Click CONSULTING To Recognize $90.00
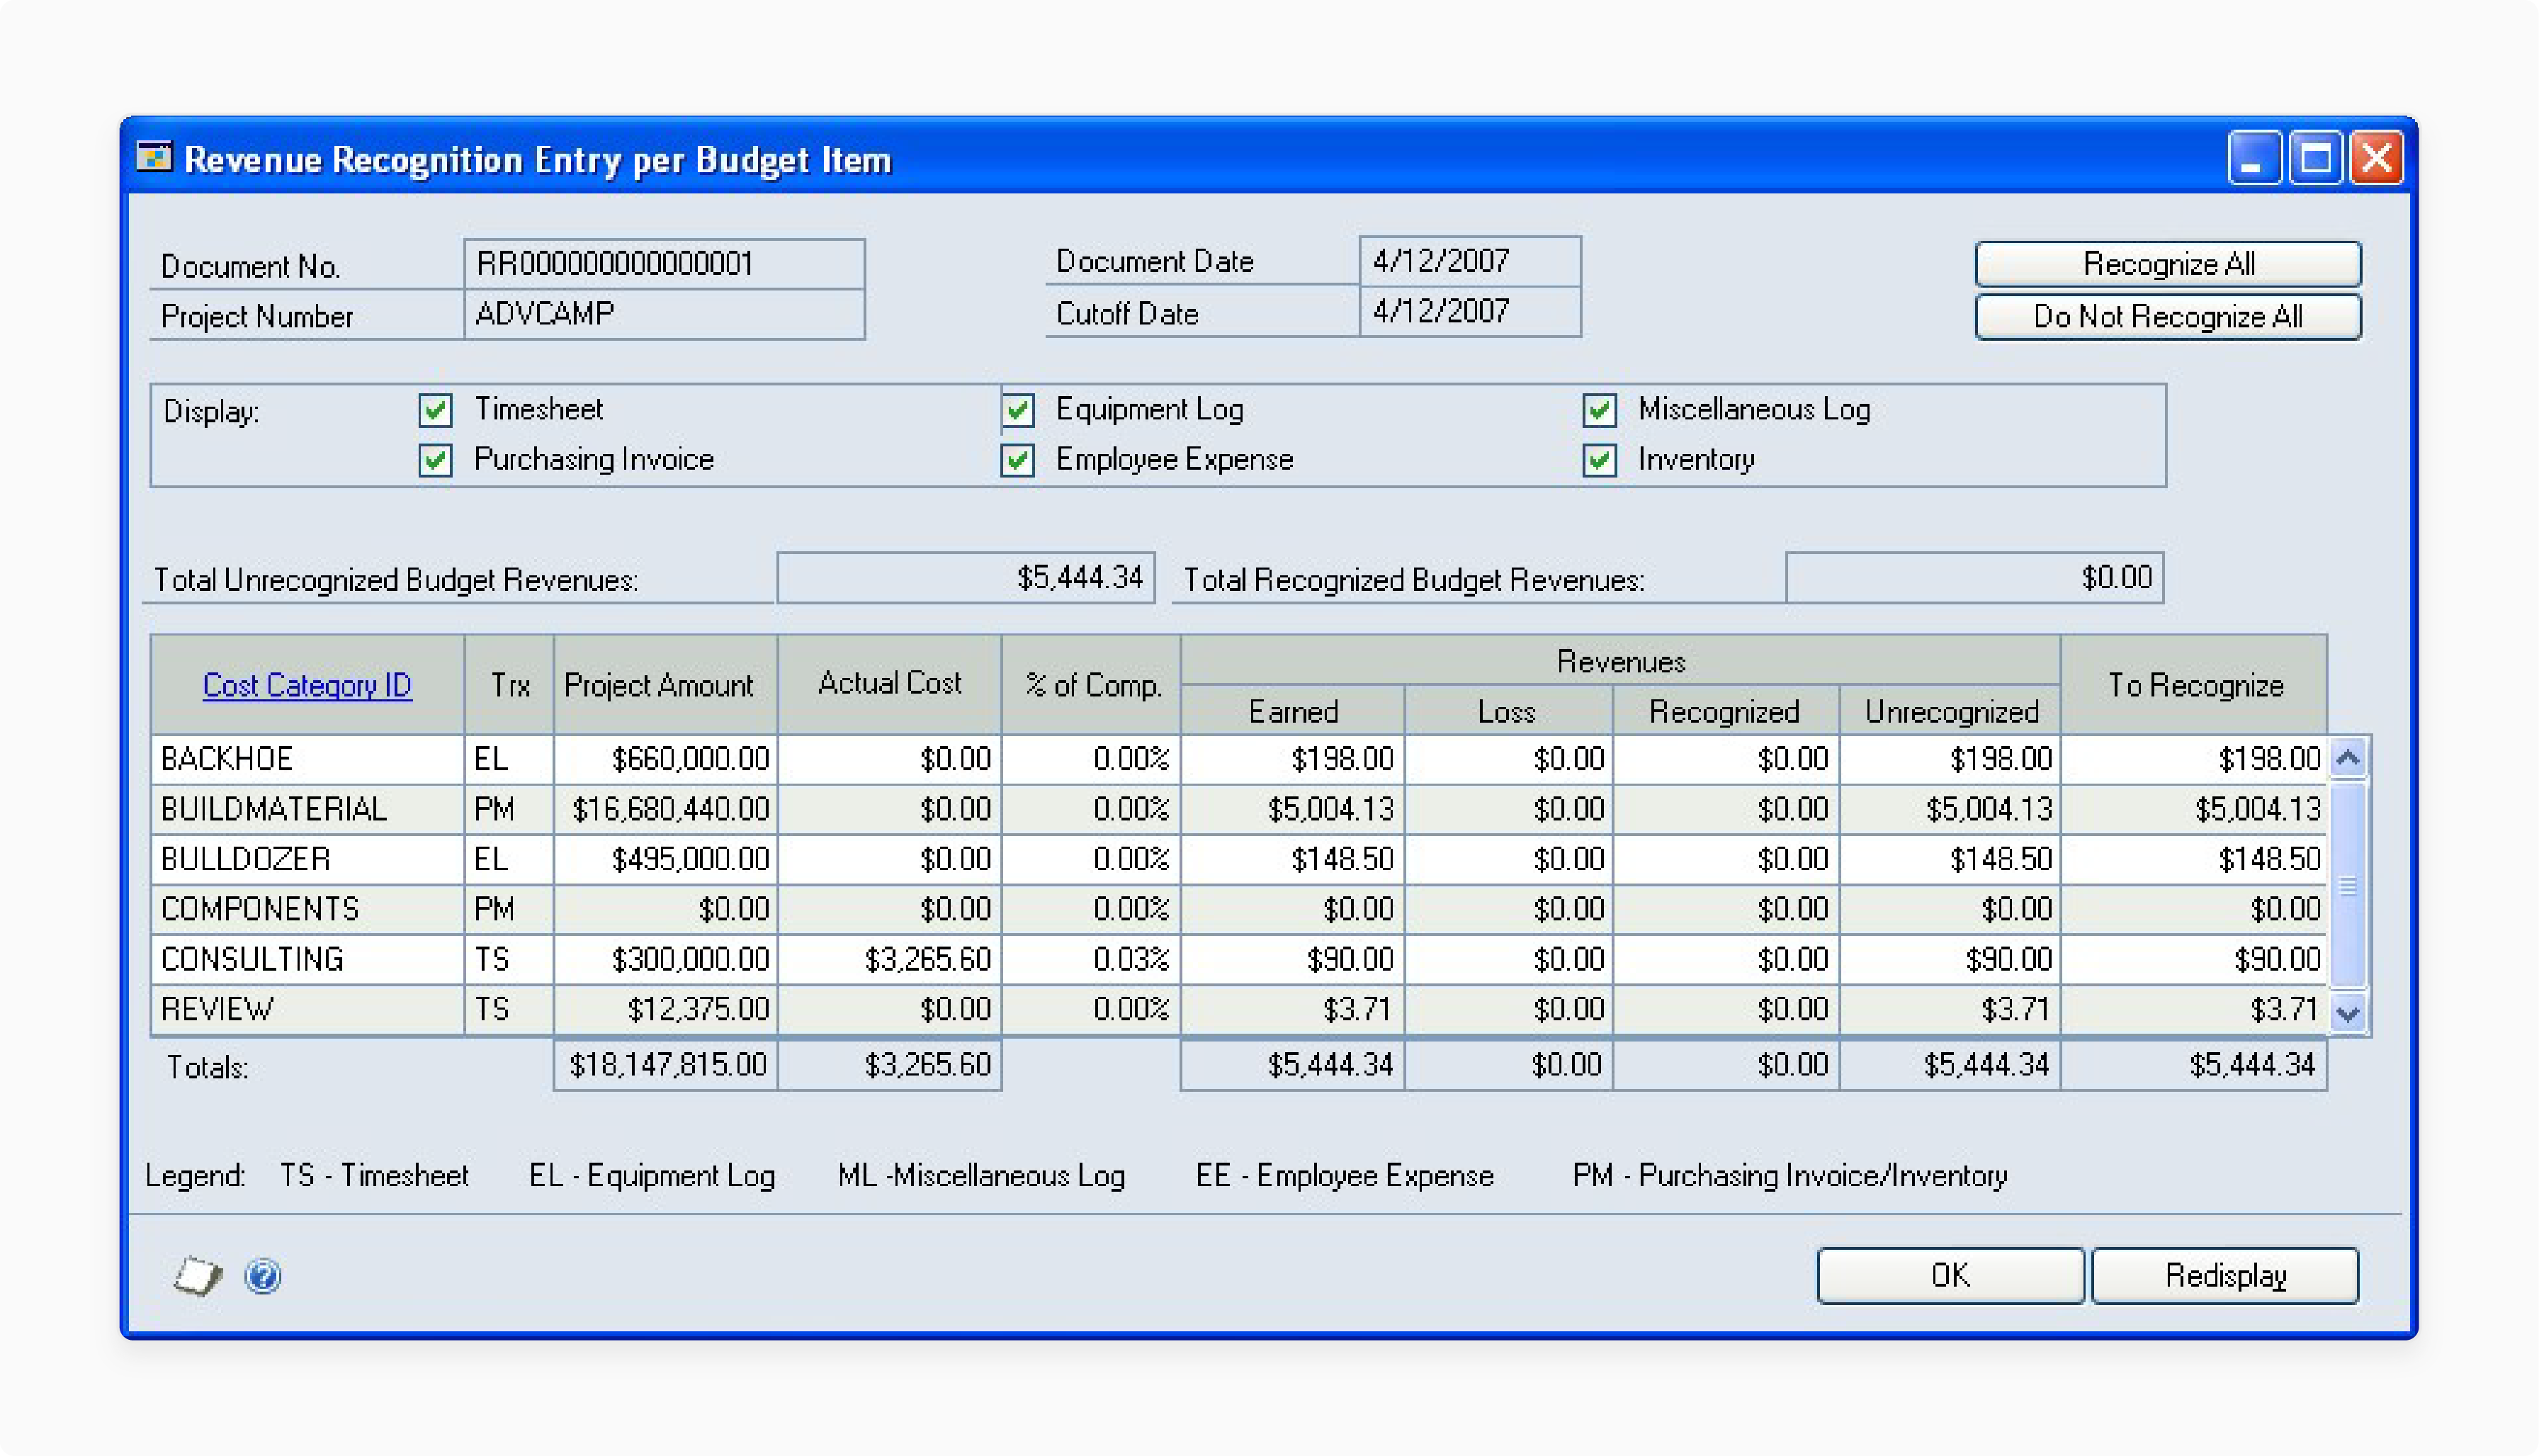2539x1456 pixels. point(2194,959)
